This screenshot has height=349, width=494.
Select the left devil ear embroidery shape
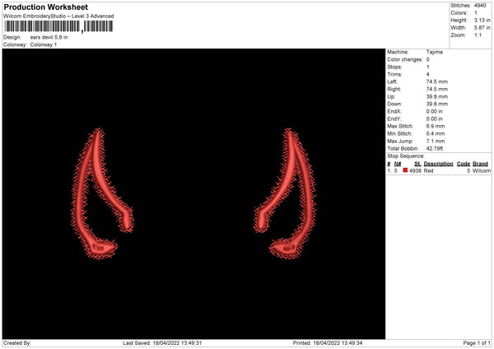(x=101, y=193)
